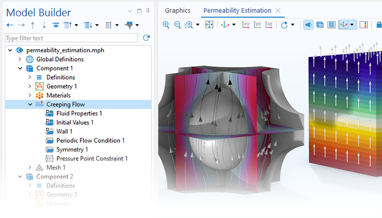Viewport: 382px width, 218px height.
Task: Switch to the Permeability Estimation tab
Action: point(237,10)
